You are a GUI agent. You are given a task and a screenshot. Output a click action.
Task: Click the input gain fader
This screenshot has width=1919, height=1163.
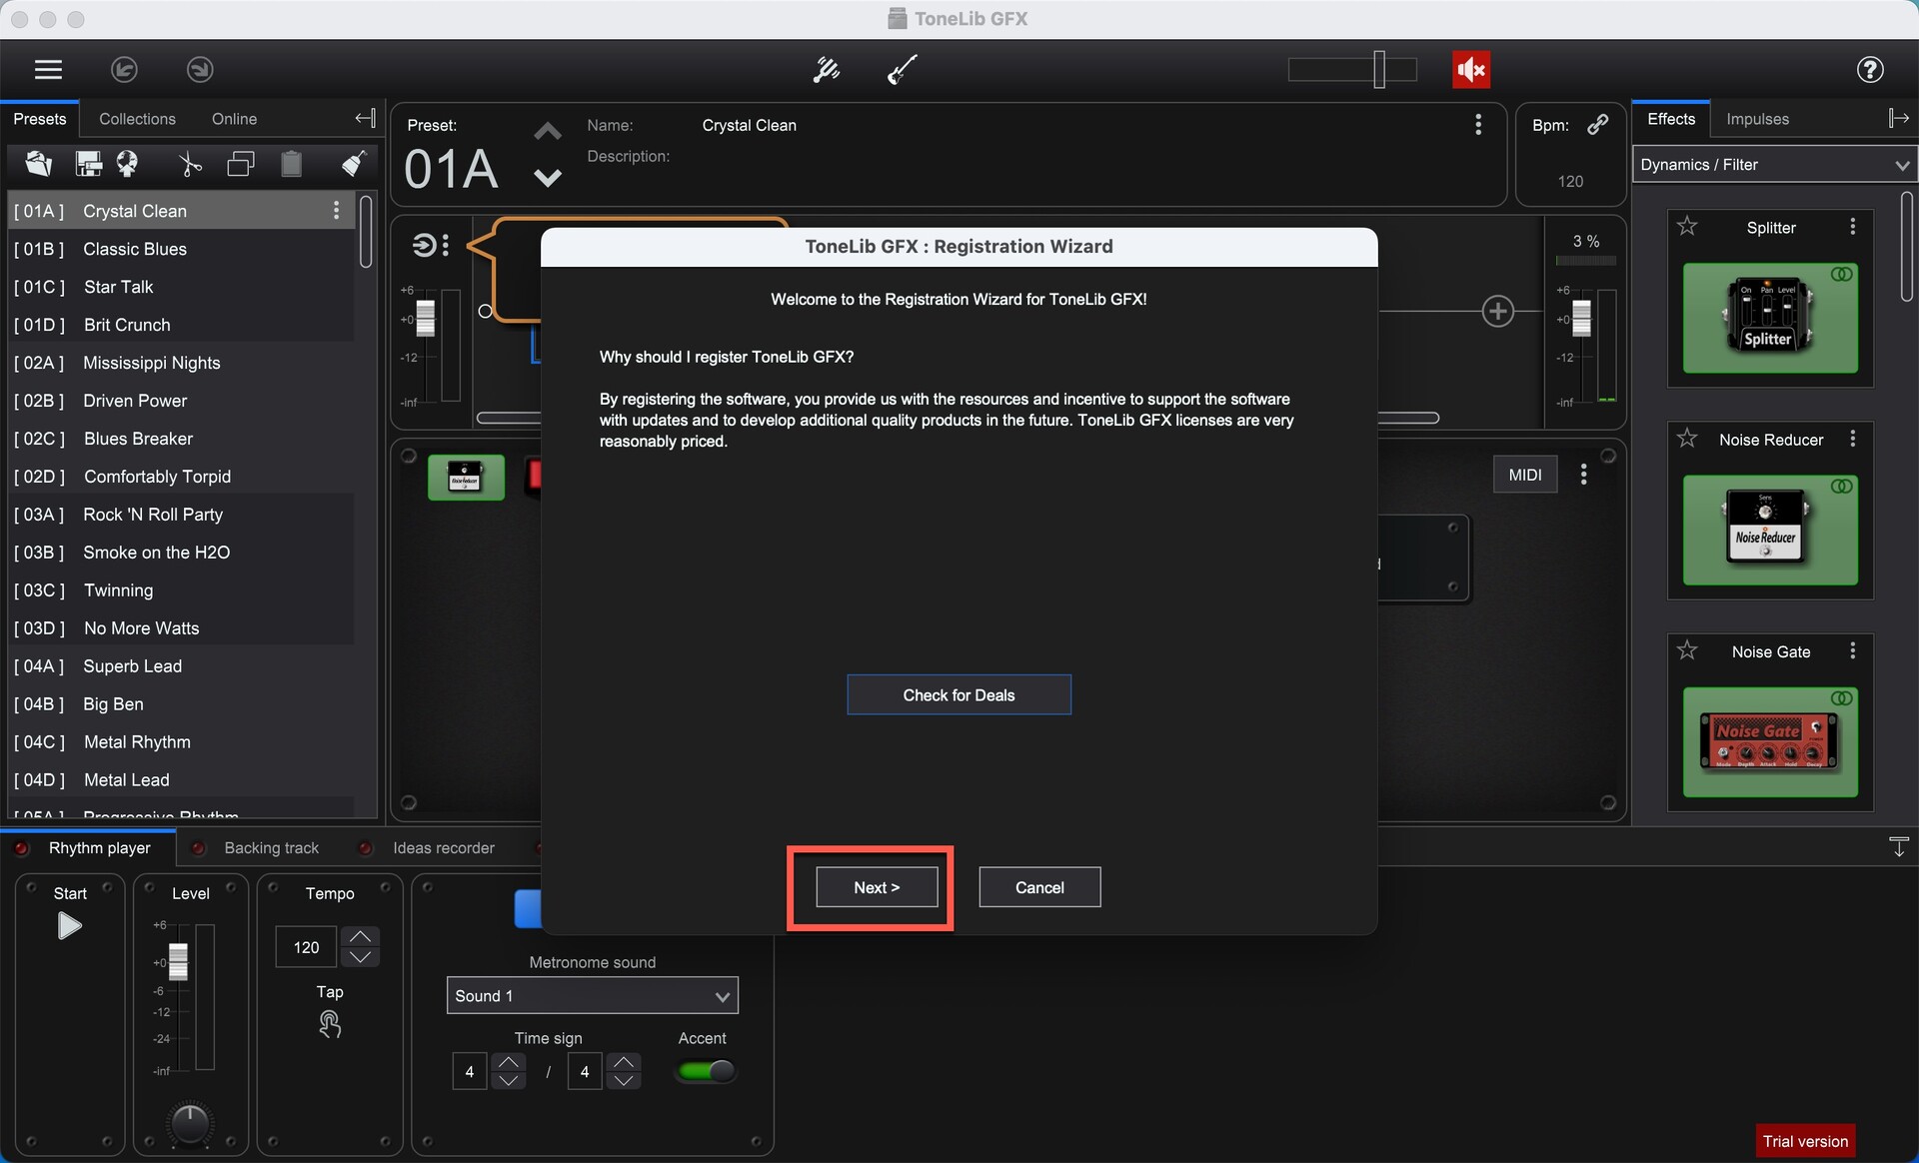(x=426, y=318)
